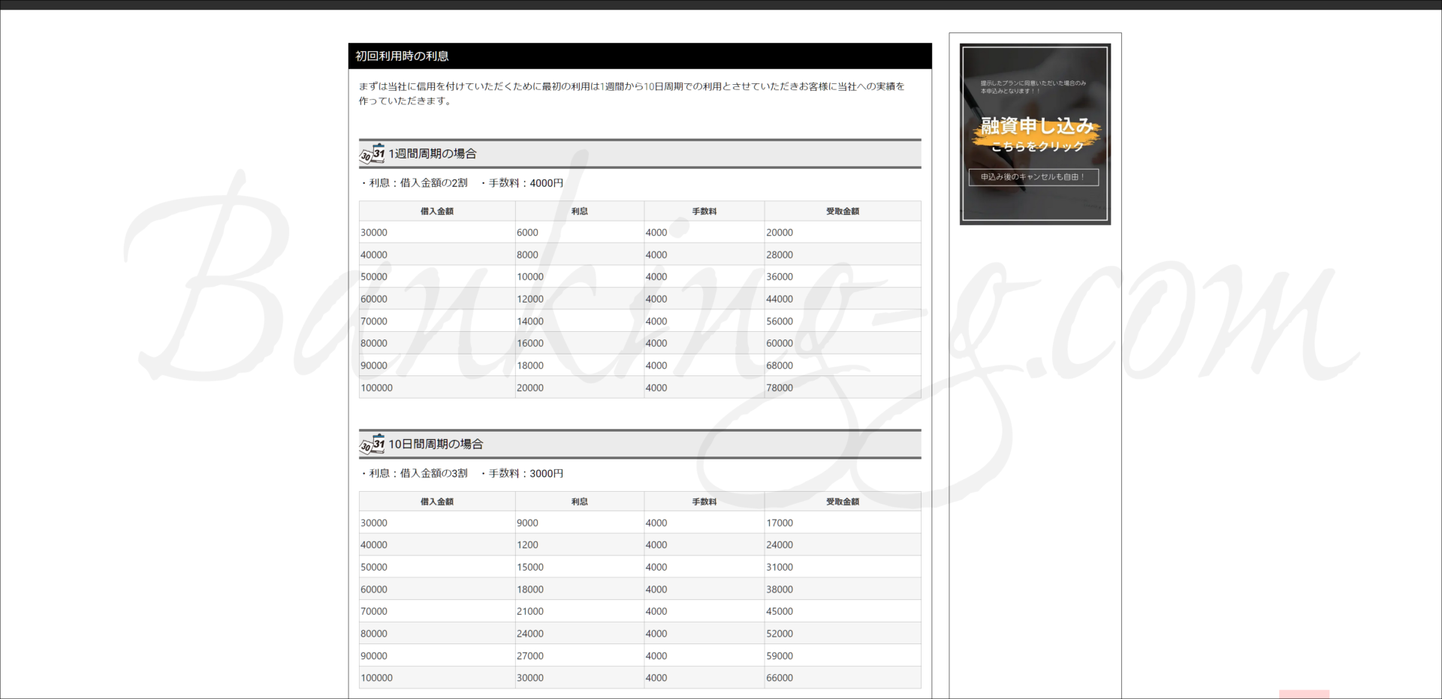The image size is (1442, 699).
Task: Open the 融資申し込み loan application banner
Action: click(1035, 134)
